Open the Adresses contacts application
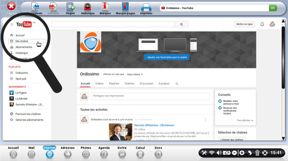This screenshot has height=161, width=288. pyautogui.click(x=68, y=154)
